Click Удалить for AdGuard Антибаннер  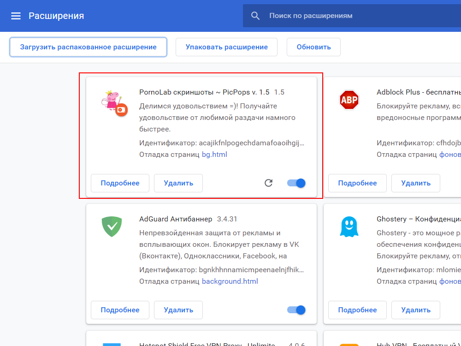[x=178, y=310]
